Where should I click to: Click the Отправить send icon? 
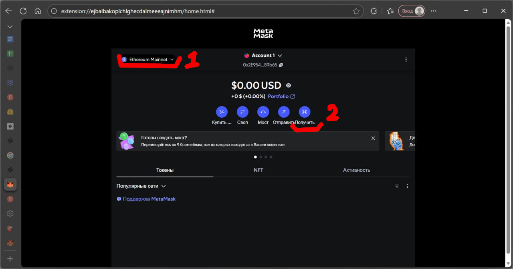point(283,112)
